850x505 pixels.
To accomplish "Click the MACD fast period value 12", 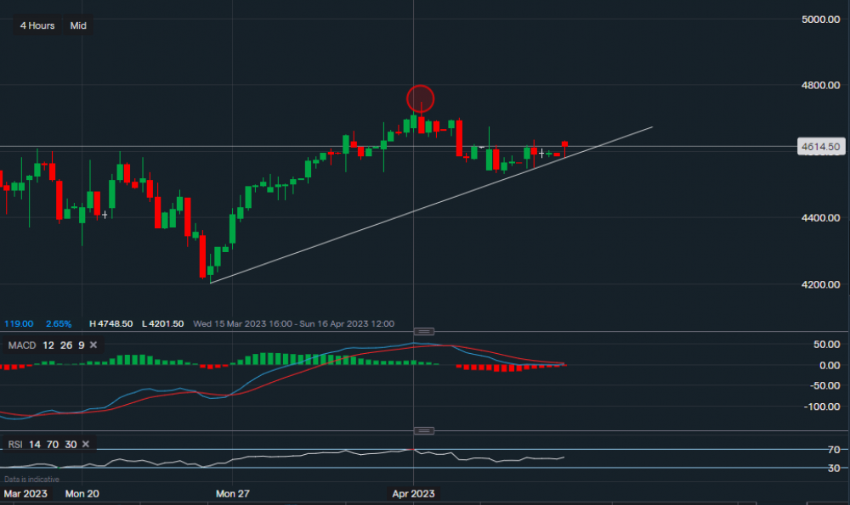I will pyautogui.click(x=48, y=345).
